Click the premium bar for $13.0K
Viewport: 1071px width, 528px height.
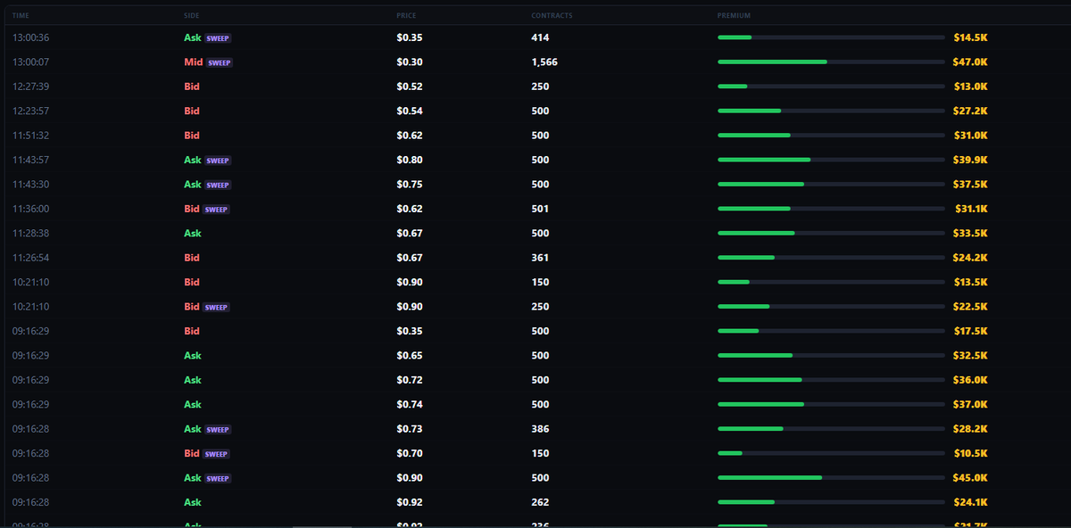831,87
